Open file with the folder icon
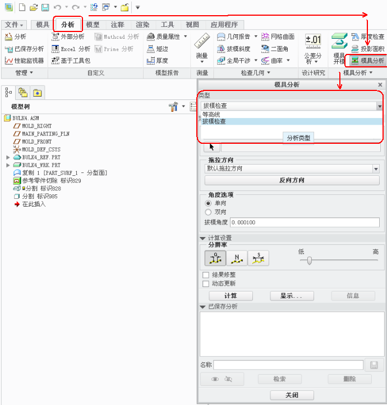The image size is (387, 405). pos(34,7)
